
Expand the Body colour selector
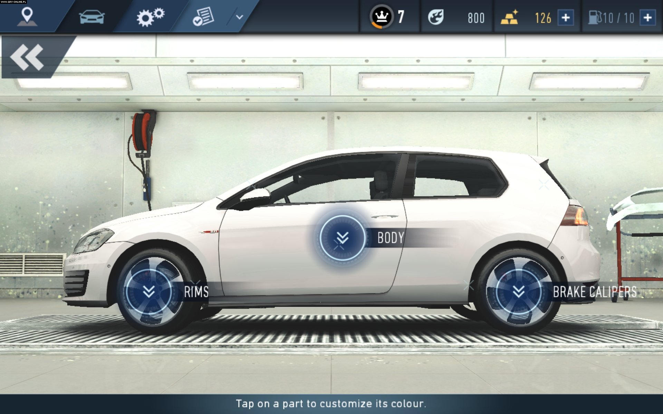point(342,237)
